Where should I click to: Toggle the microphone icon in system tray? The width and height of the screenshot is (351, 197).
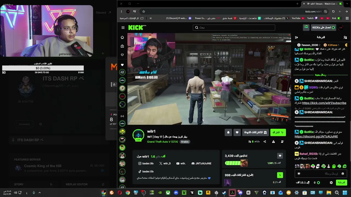[34, 193]
